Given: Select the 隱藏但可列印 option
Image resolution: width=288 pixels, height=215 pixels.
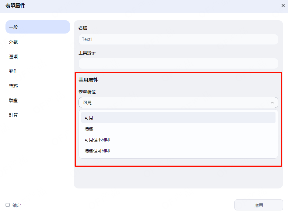Looking at the screenshot, I should 178,151.
